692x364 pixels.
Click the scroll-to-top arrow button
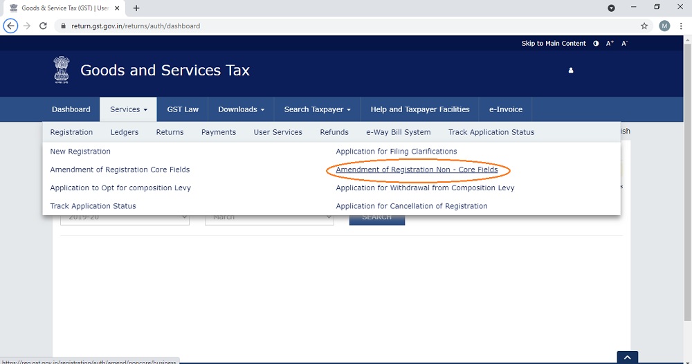tap(628, 357)
